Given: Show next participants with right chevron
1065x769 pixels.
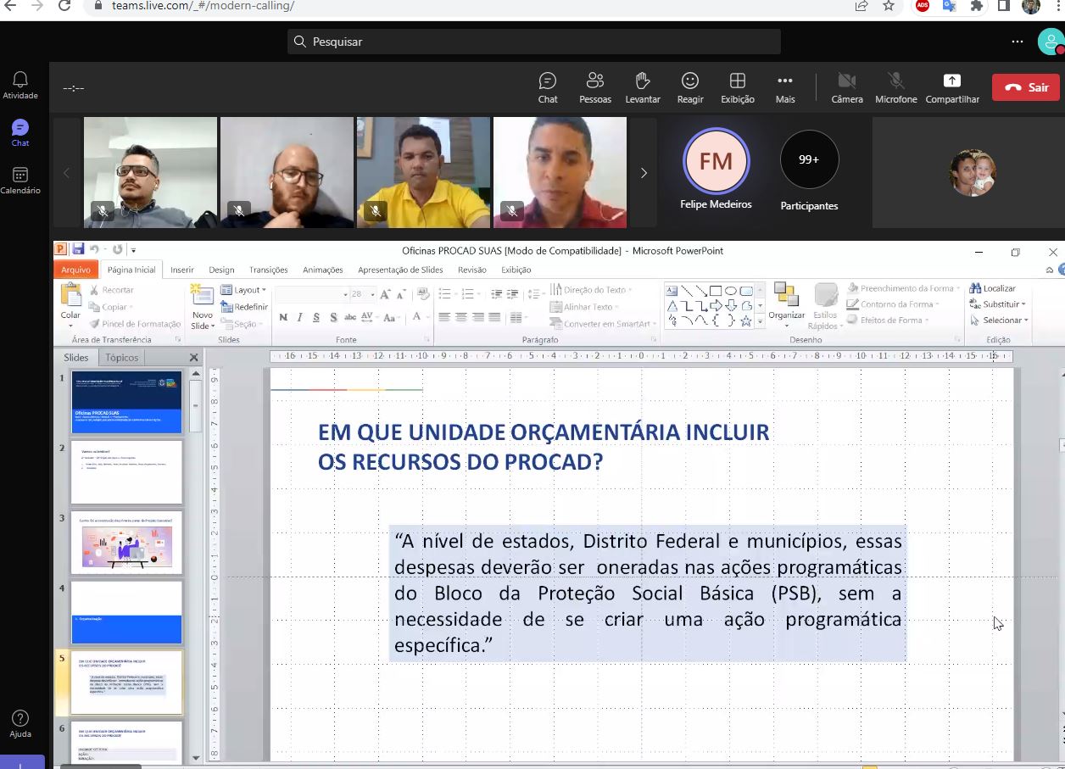Looking at the screenshot, I should [x=644, y=173].
